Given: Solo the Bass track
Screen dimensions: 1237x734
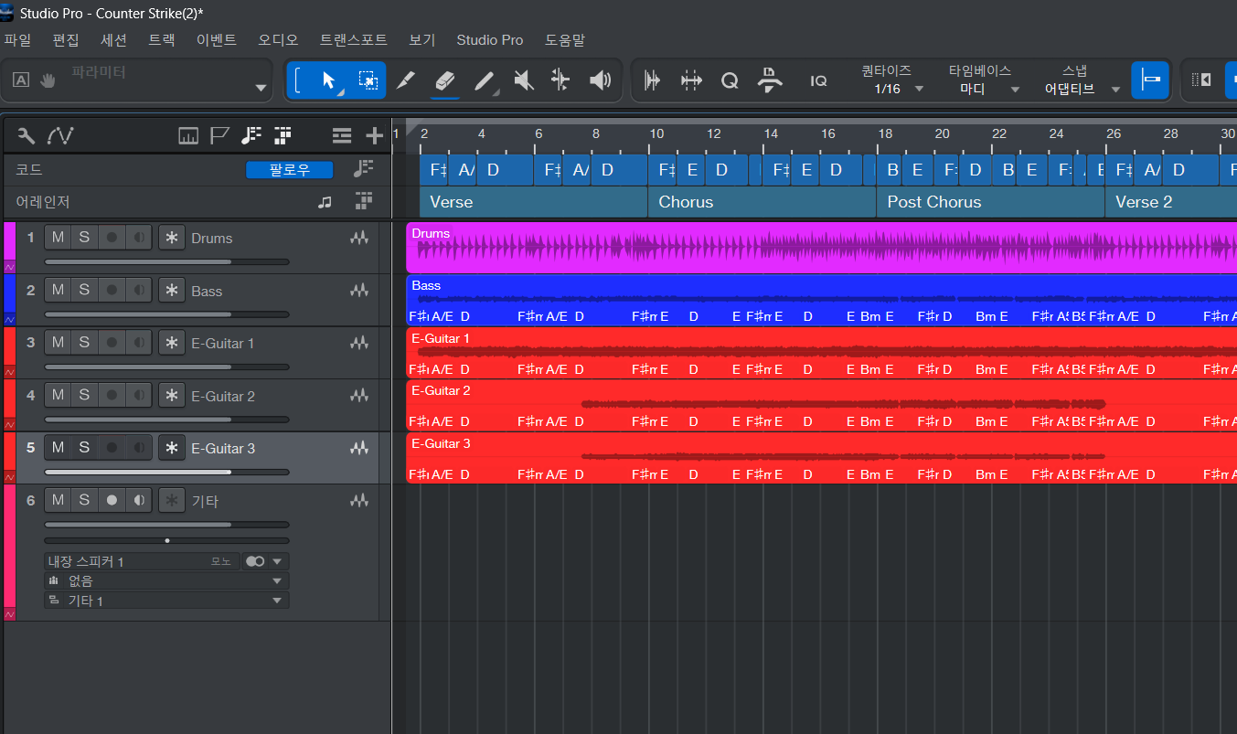Looking at the screenshot, I should click(x=84, y=291).
